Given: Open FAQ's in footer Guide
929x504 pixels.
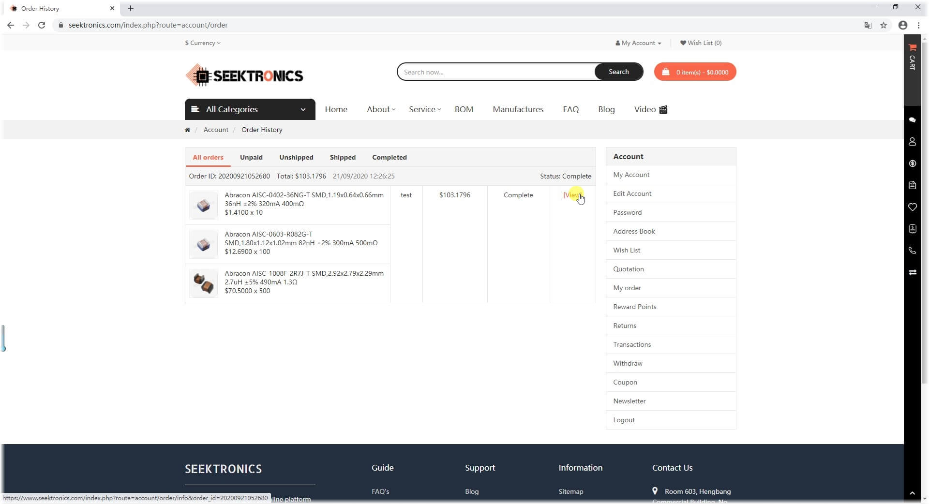Looking at the screenshot, I should pyautogui.click(x=380, y=491).
